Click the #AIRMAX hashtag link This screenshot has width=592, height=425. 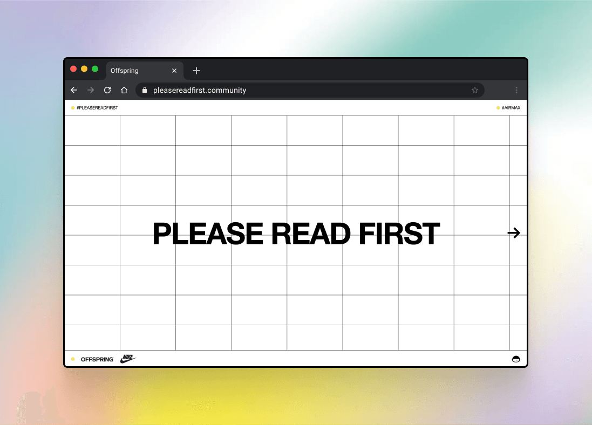pos(511,108)
